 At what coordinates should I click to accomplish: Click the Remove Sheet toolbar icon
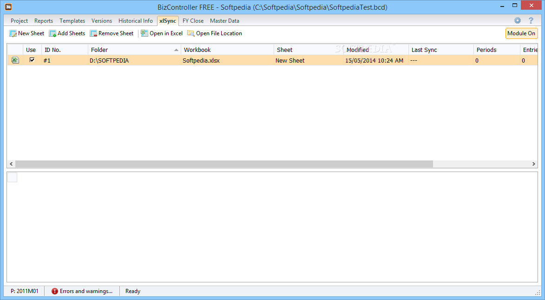click(93, 33)
